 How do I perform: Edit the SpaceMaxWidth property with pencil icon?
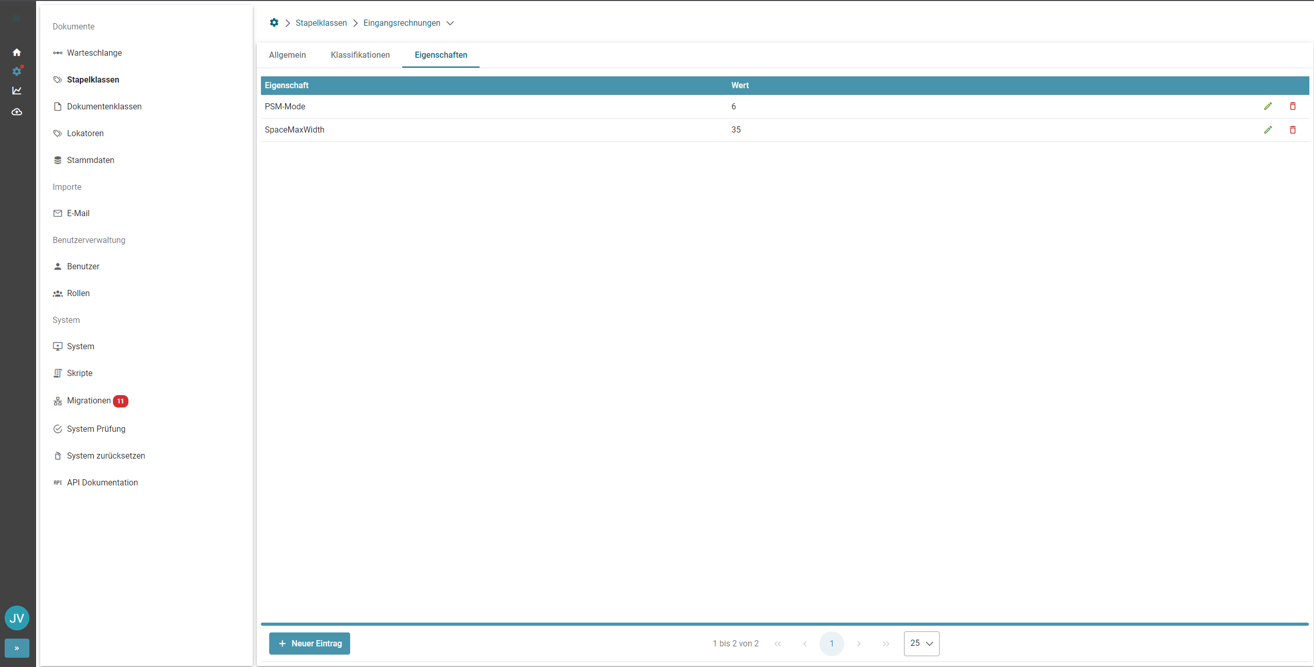coord(1268,130)
